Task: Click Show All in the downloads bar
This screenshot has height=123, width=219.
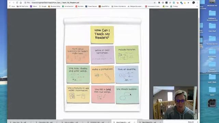Action: (x=191, y=122)
